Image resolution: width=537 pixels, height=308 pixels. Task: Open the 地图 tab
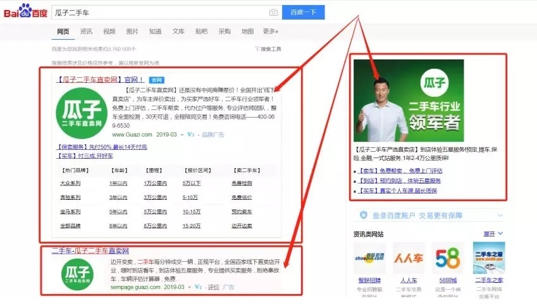(x=247, y=32)
